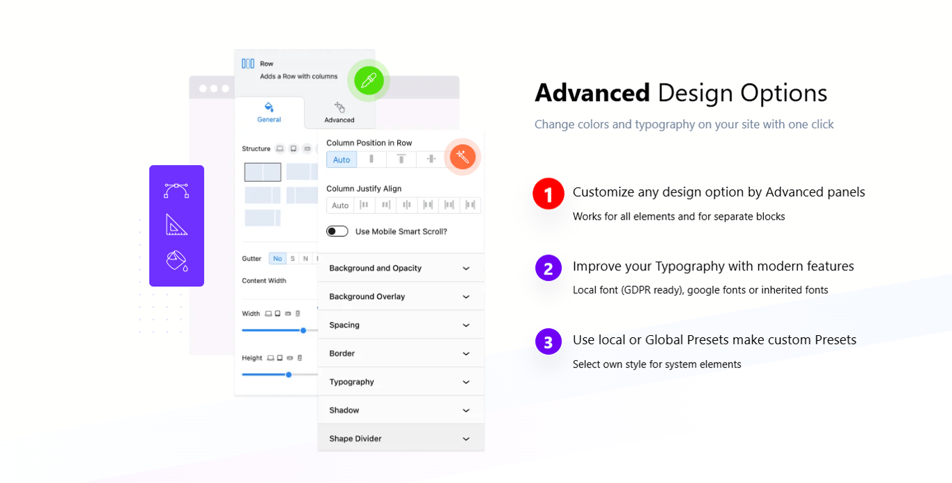Click 'Works for all elements and for separate blocks'
952x483 pixels.
coord(679,217)
